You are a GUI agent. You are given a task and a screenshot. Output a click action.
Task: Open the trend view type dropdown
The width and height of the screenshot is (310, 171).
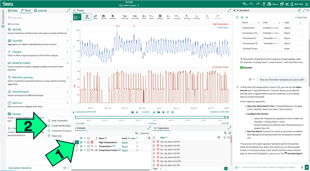[77, 17]
